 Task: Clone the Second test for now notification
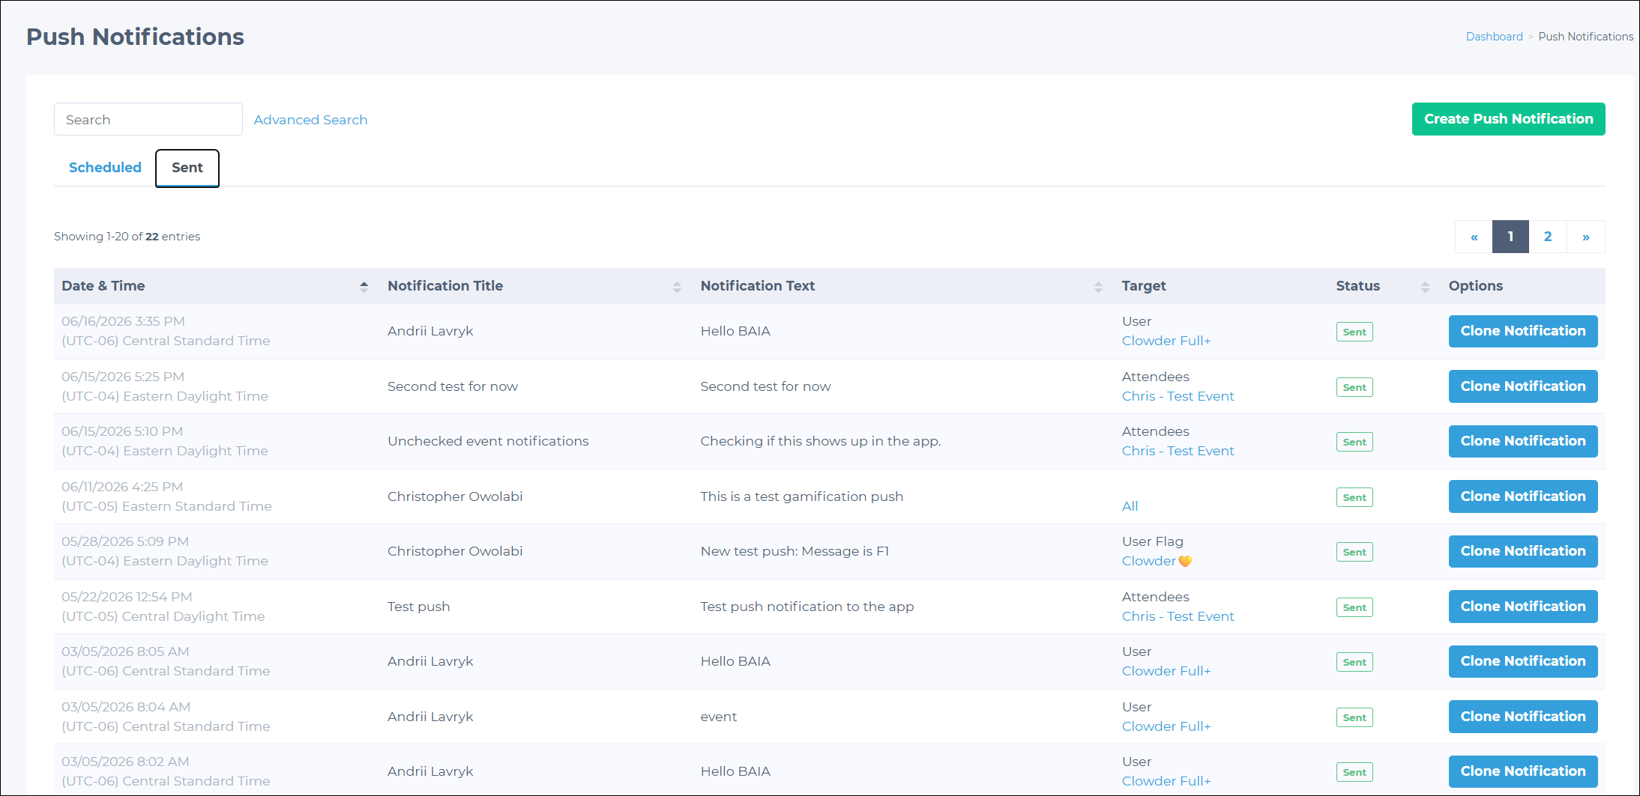[1523, 386]
